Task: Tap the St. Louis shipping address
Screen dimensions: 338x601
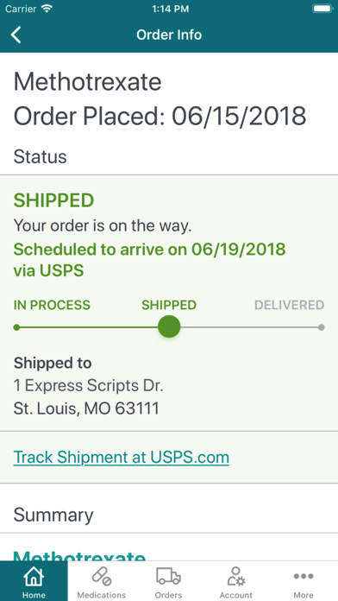Action: (86, 408)
